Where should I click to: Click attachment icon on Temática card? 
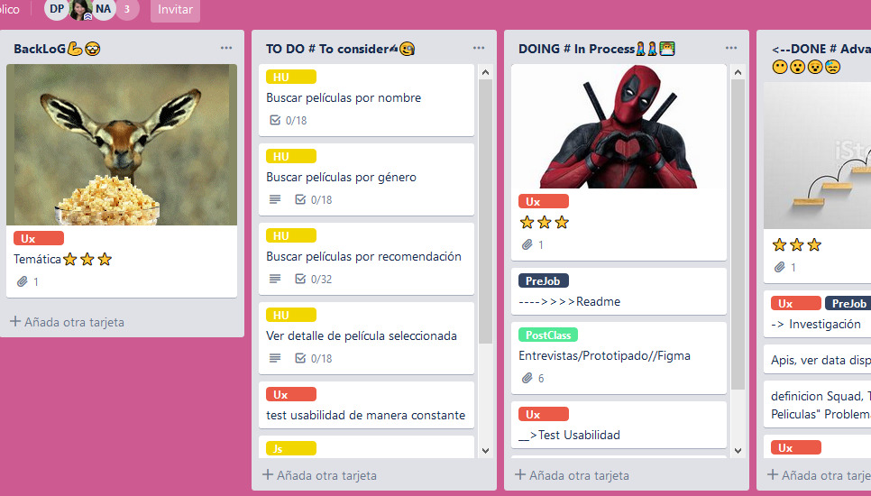[x=23, y=281]
